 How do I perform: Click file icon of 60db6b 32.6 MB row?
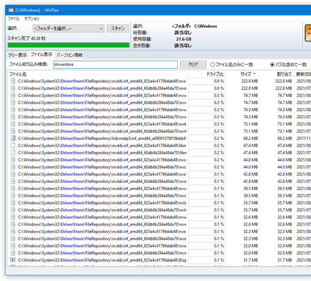click(x=13, y=224)
